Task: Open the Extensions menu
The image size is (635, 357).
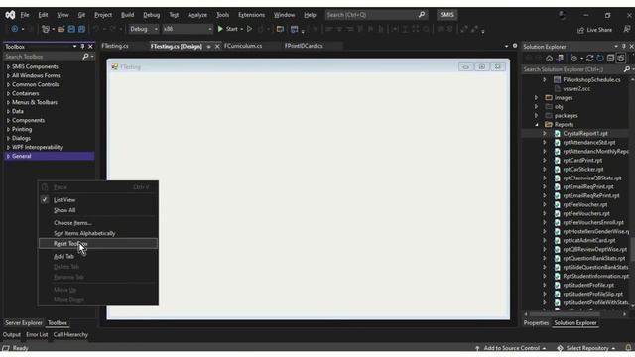Action: click(x=251, y=15)
